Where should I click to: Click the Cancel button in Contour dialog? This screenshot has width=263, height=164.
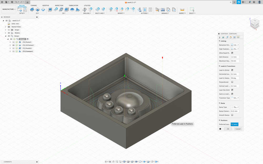click(238, 129)
